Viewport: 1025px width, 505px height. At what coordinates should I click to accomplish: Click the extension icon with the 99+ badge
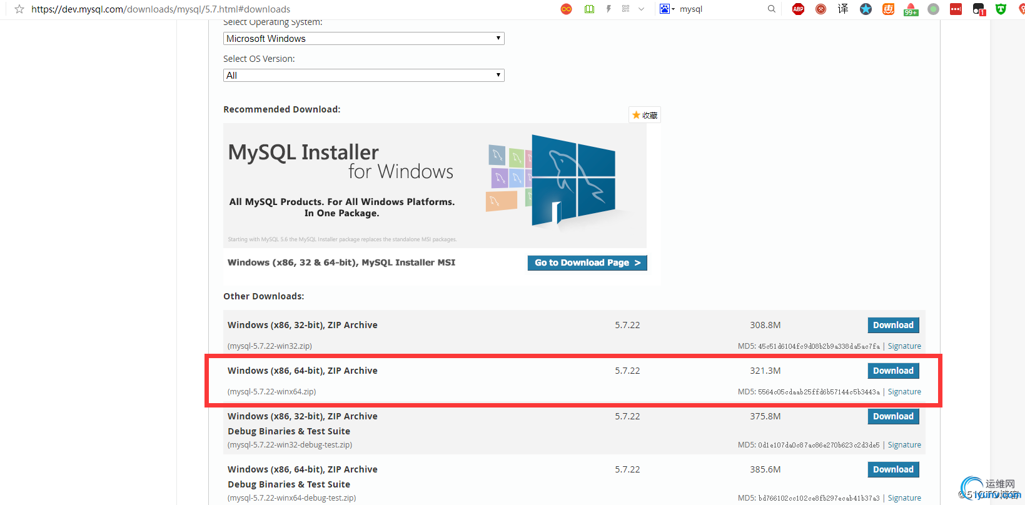(x=911, y=9)
